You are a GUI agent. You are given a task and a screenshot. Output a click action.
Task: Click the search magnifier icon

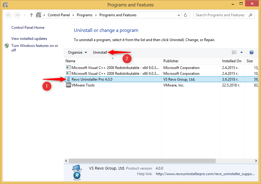tap(251, 15)
